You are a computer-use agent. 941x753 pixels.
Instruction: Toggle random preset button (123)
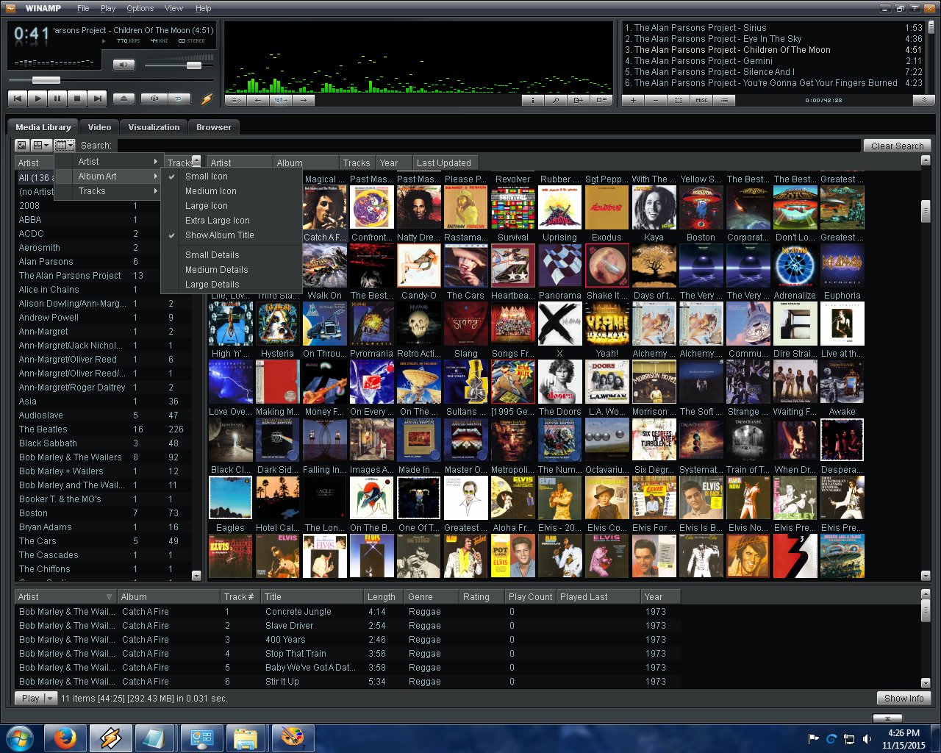click(281, 100)
